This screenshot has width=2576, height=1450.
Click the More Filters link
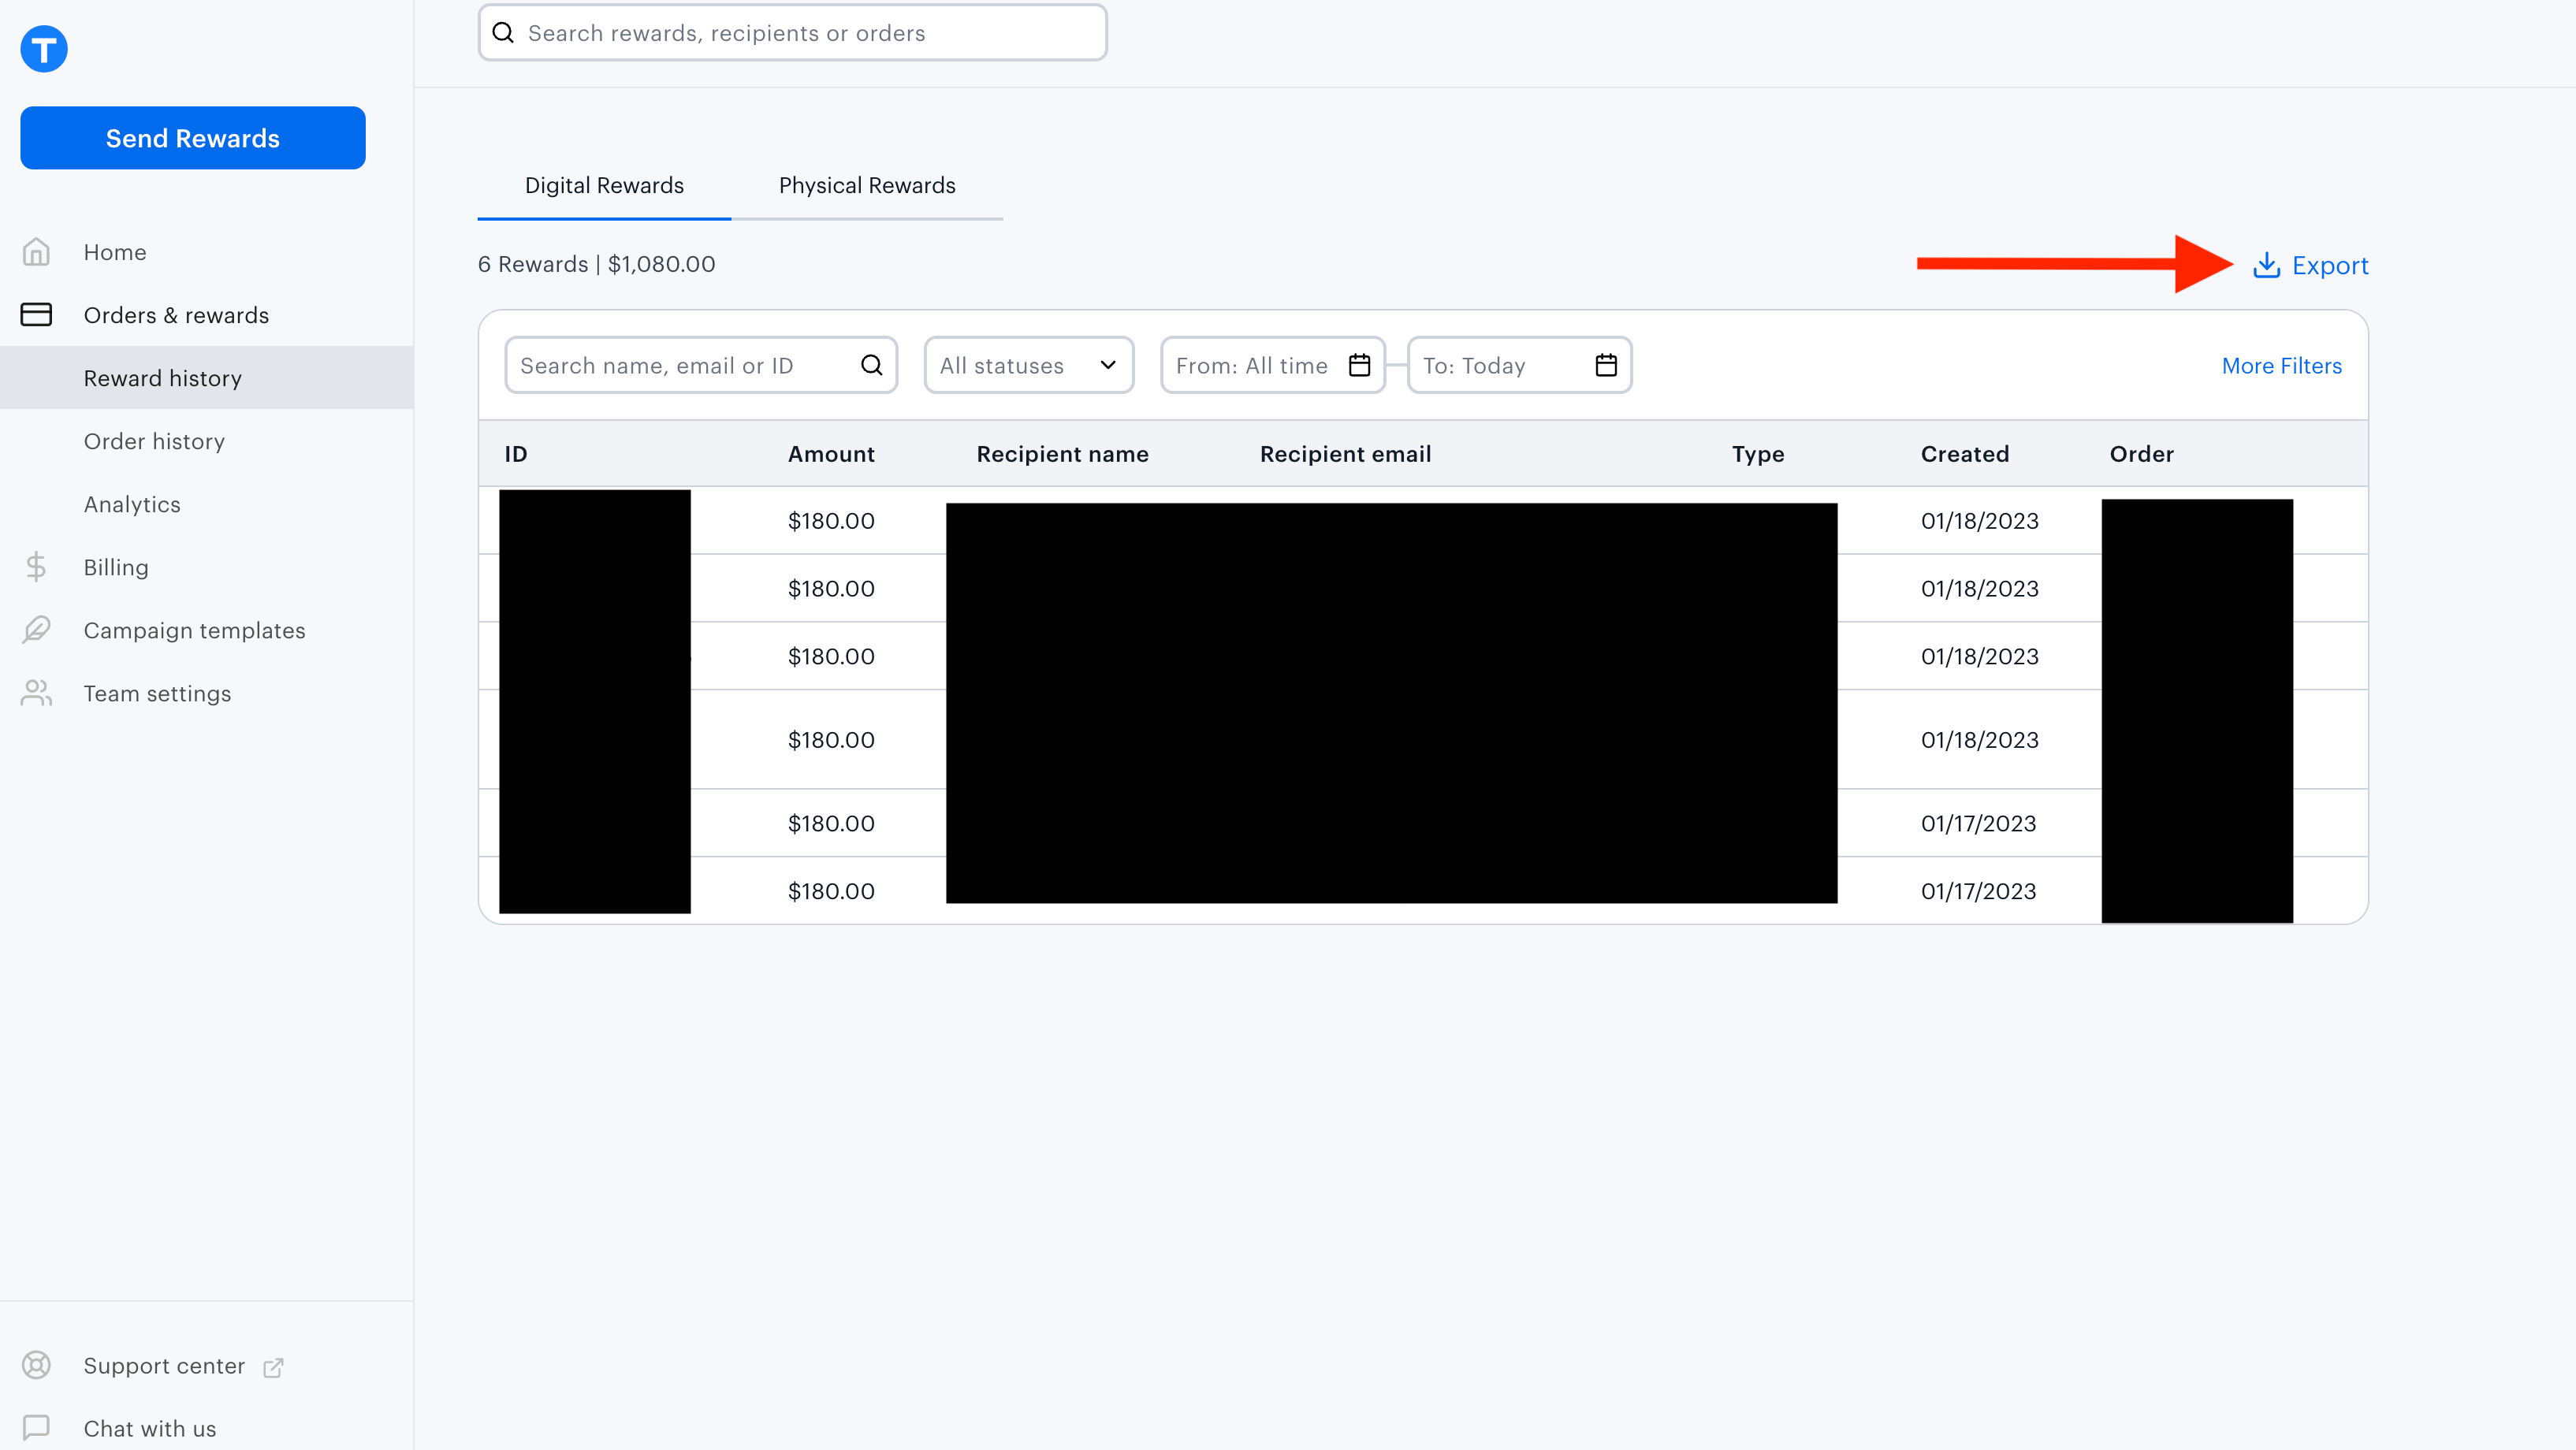coord(2281,366)
